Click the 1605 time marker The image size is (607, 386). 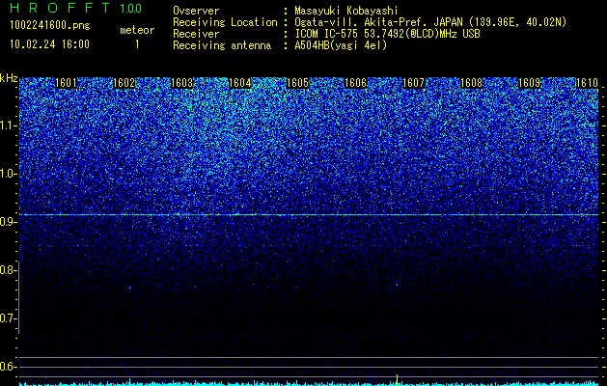tap(297, 83)
